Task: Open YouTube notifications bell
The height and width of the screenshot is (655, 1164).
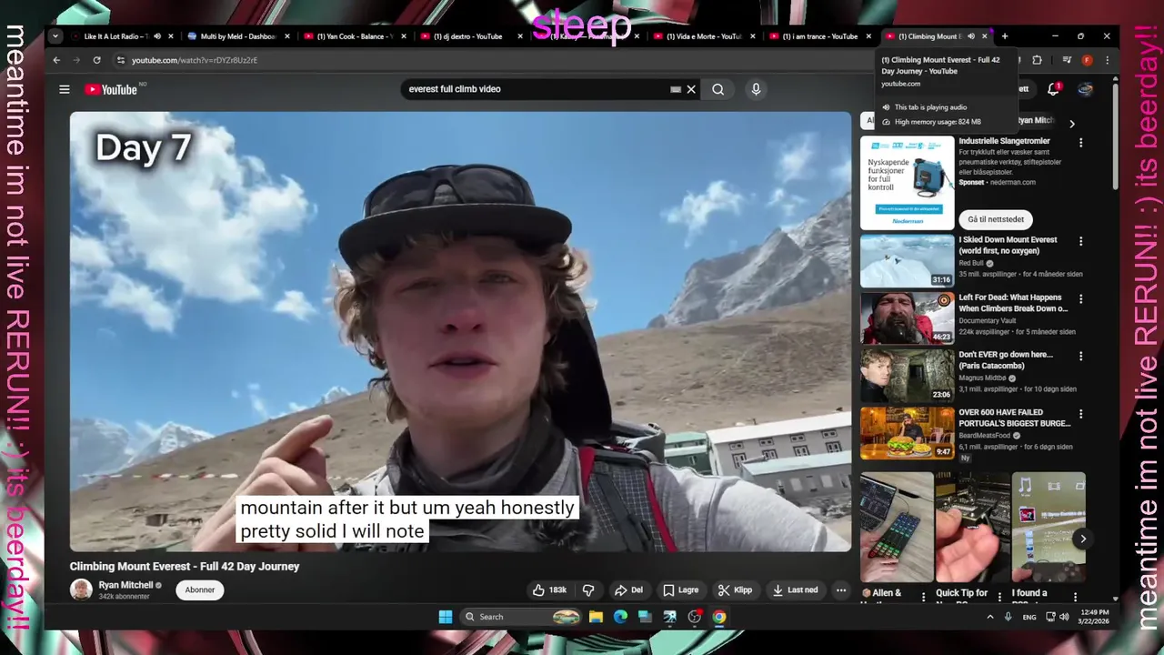Action: click(1053, 89)
